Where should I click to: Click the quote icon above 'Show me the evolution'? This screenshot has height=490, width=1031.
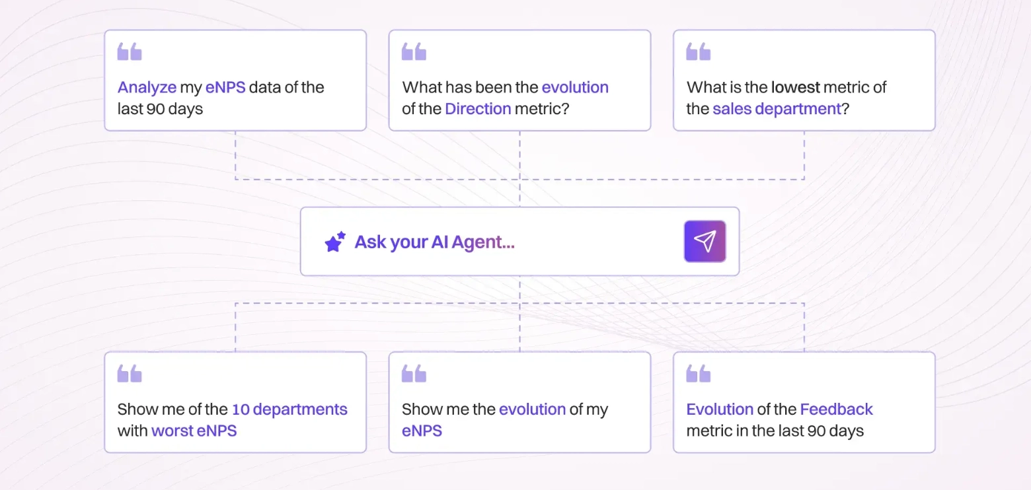coord(414,374)
